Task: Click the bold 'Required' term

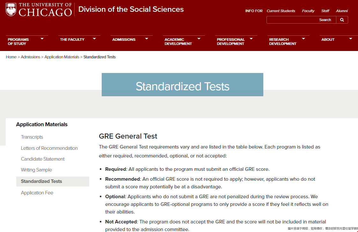Action: click(x=115, y=169)
